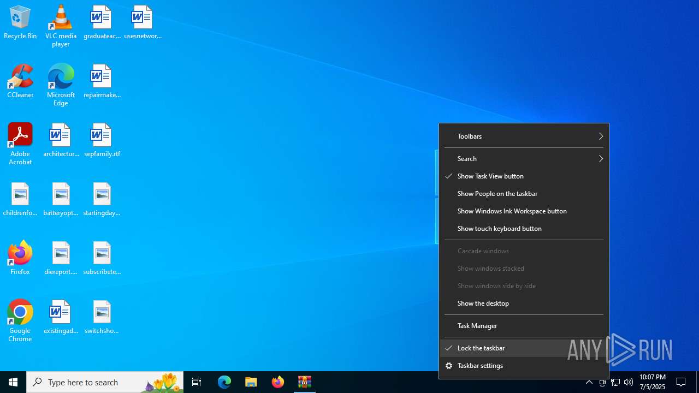Open Task Manager from context menu

(524, 326)
